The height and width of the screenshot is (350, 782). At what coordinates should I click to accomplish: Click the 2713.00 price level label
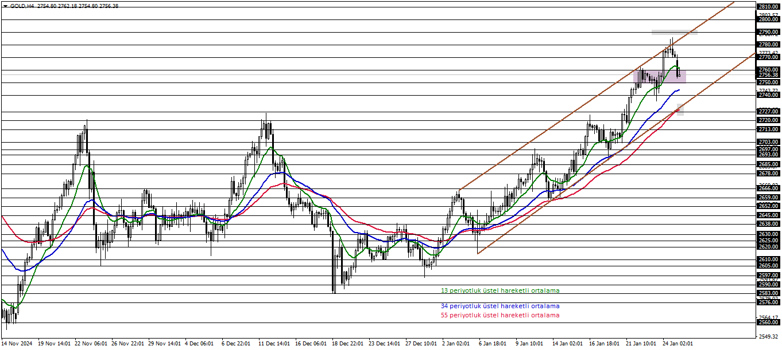768,129
